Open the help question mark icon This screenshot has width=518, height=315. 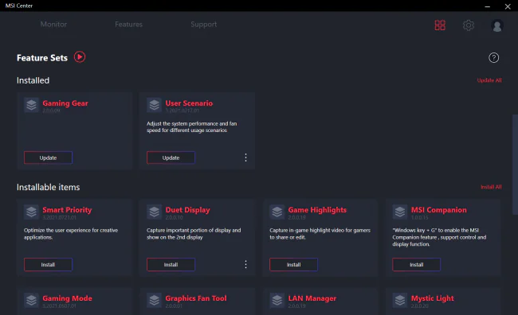click(493, 58)
